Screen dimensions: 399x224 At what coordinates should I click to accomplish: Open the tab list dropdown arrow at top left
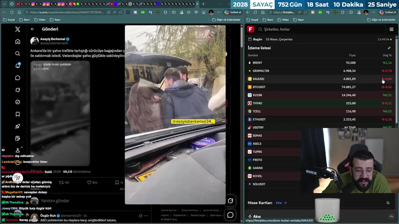click(x=4, y=4)
